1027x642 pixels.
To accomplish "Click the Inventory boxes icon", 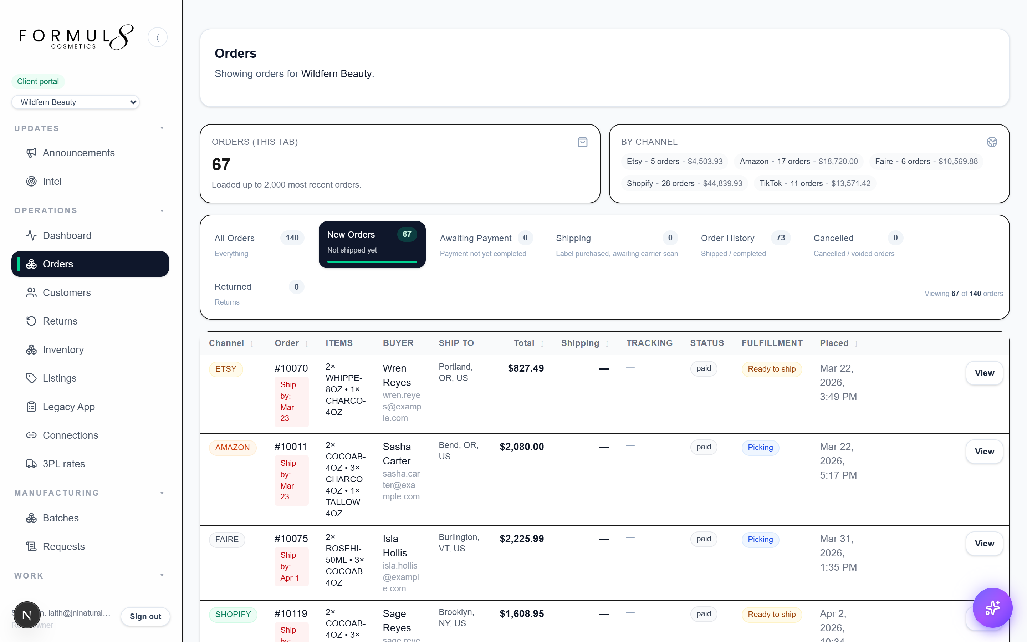I will [x=31, y=350].
